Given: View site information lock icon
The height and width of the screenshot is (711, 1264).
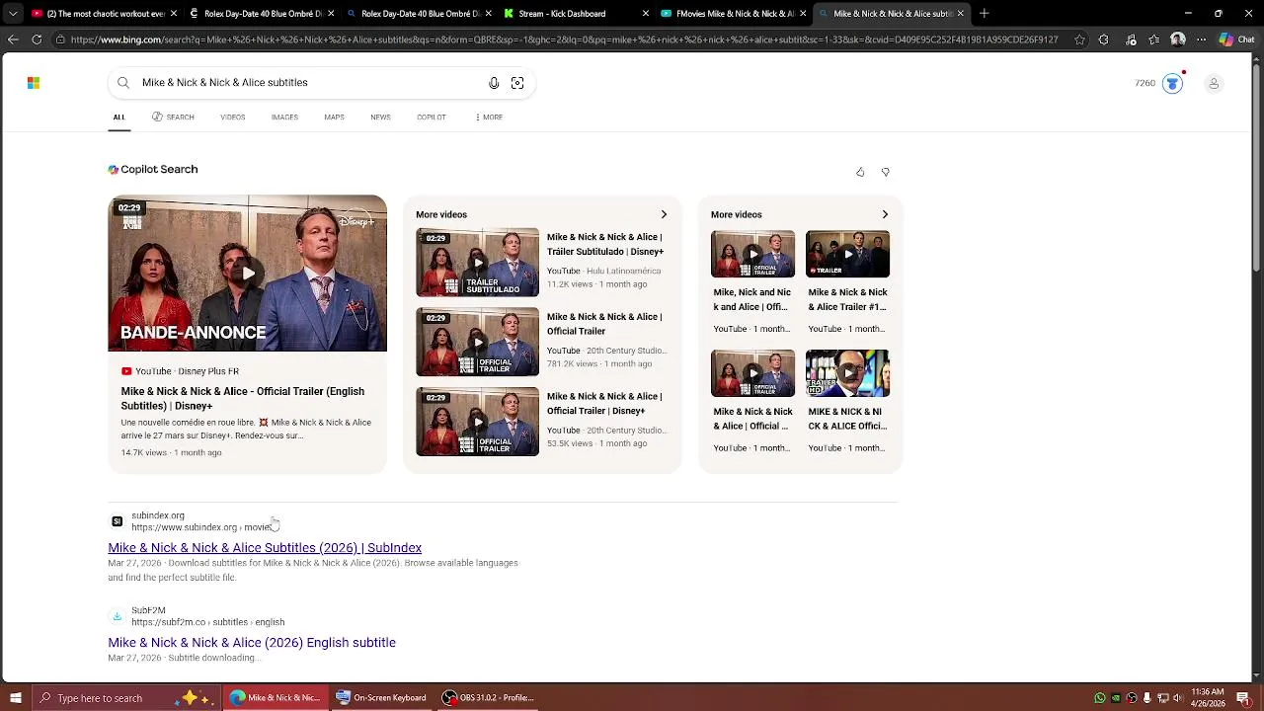Looking at the screenshot, I should click(60, 39).
